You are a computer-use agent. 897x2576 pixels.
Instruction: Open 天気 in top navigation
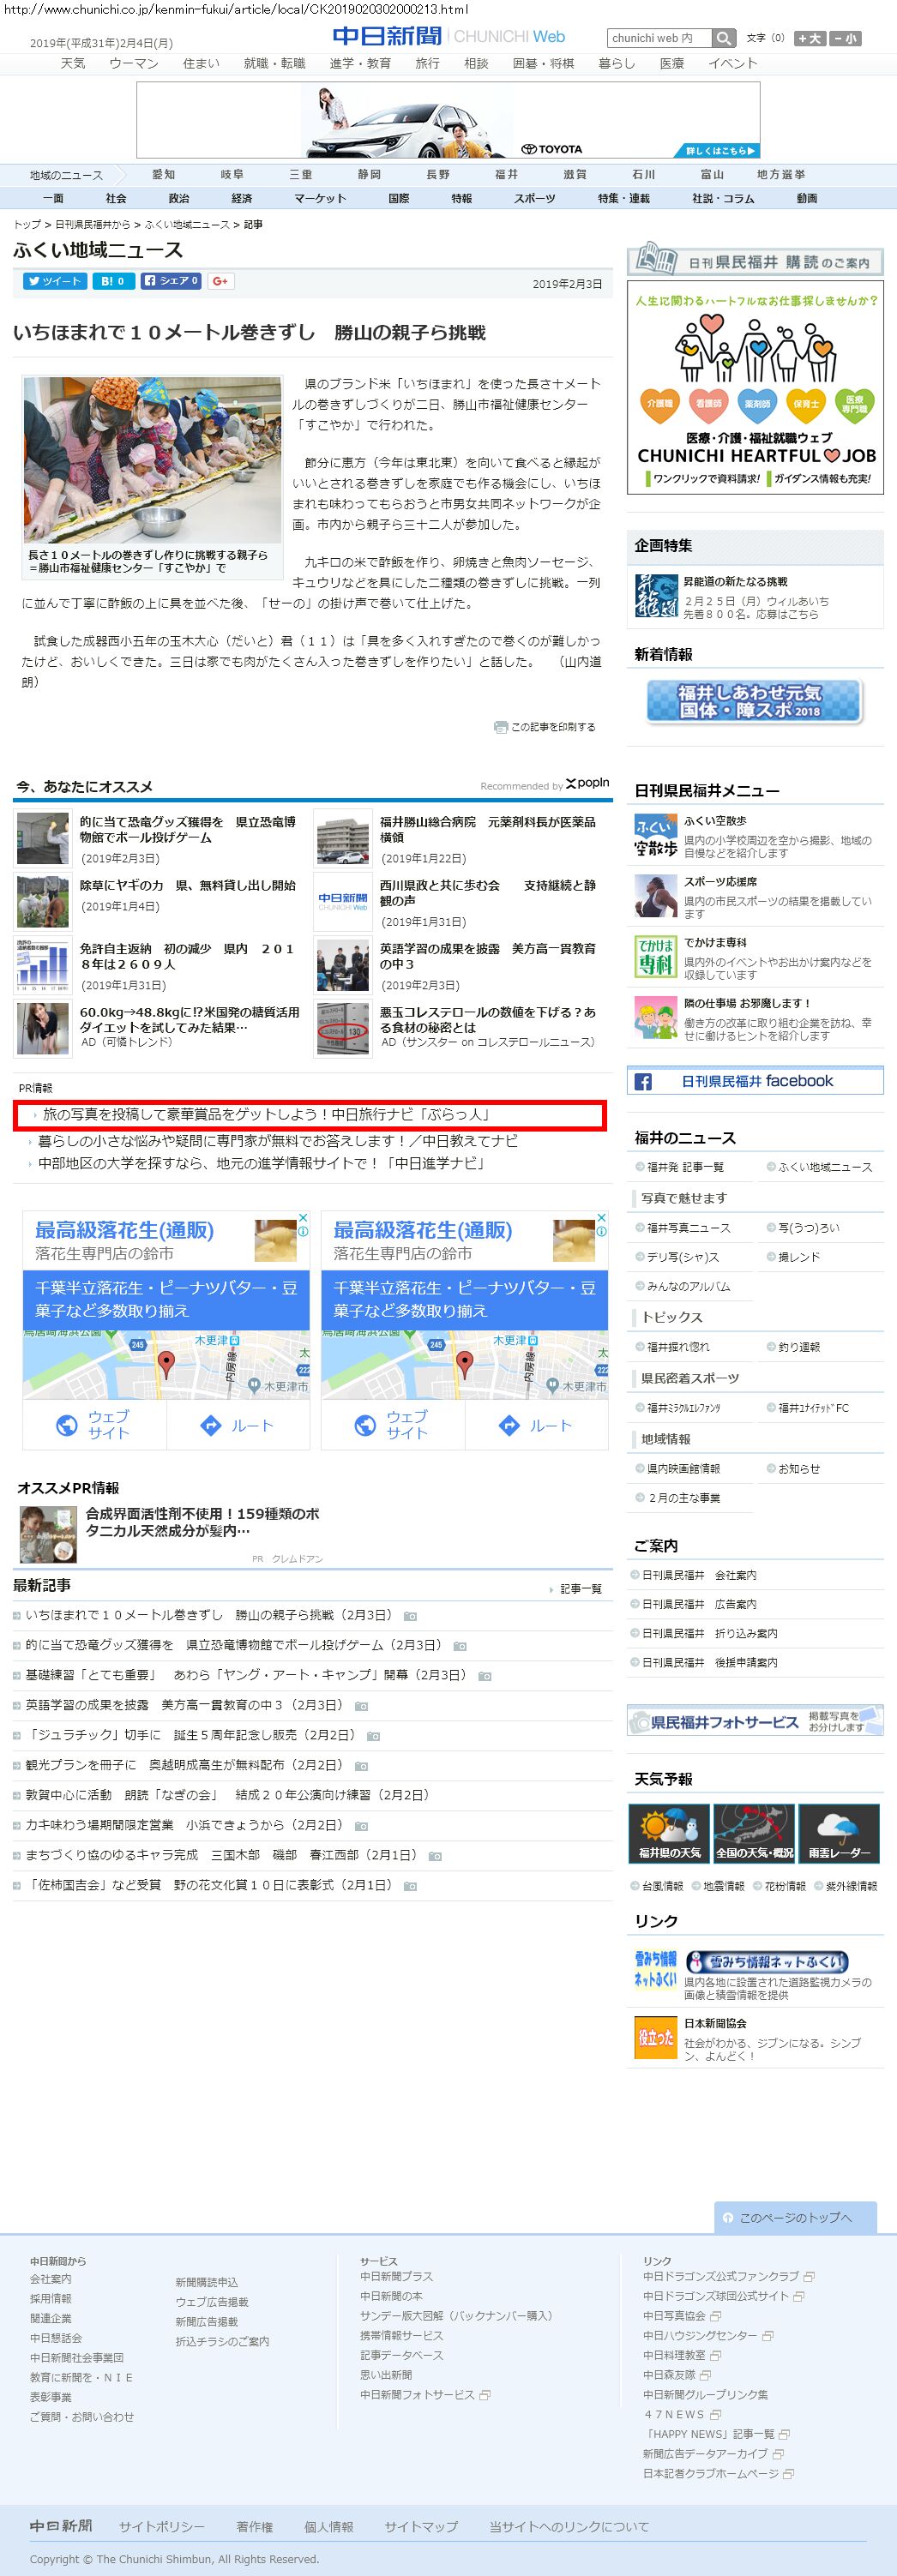73,63
